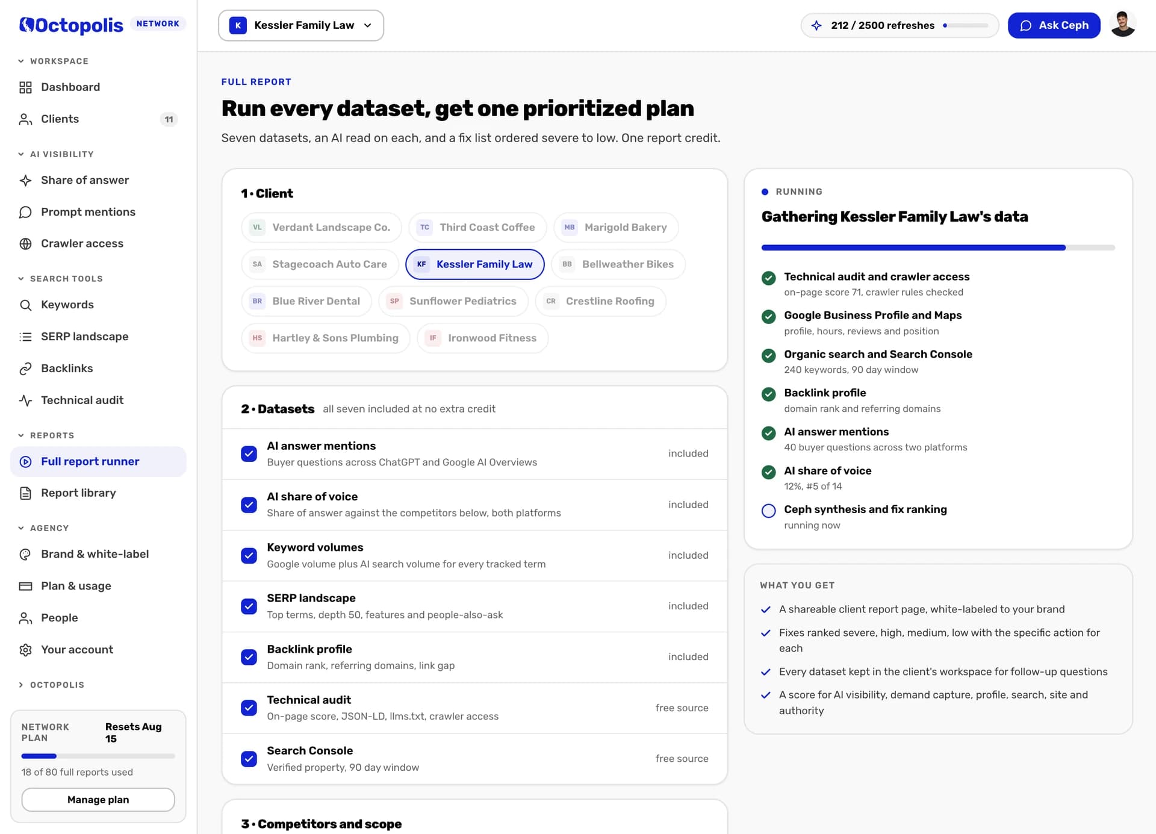Open Brand & white-label settings

click(x=98, y=554)
